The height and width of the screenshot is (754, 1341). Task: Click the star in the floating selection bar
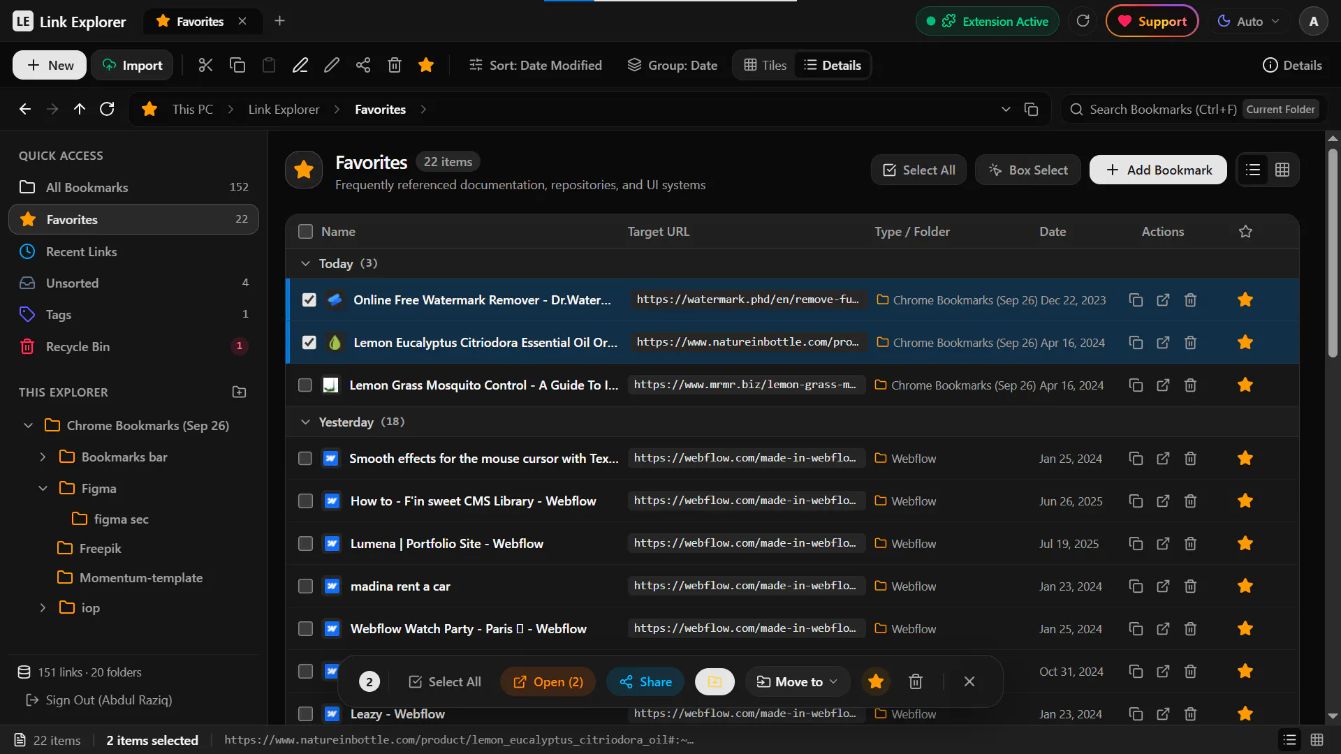tap(876, 681)
